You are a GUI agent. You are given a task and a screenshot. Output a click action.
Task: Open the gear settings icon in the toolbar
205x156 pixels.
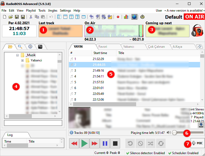point(142,17)
